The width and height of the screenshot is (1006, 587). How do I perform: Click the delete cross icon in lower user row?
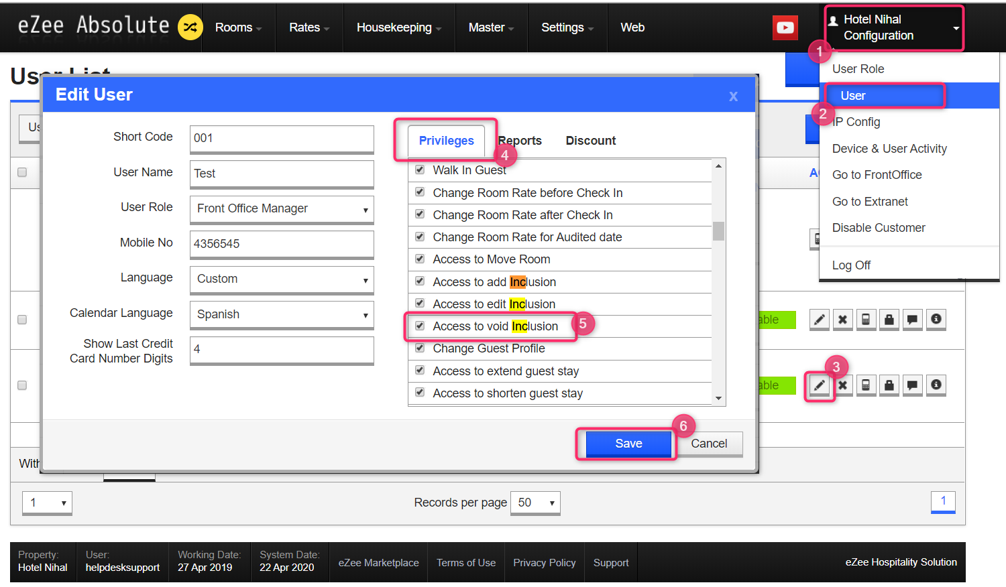843,385
